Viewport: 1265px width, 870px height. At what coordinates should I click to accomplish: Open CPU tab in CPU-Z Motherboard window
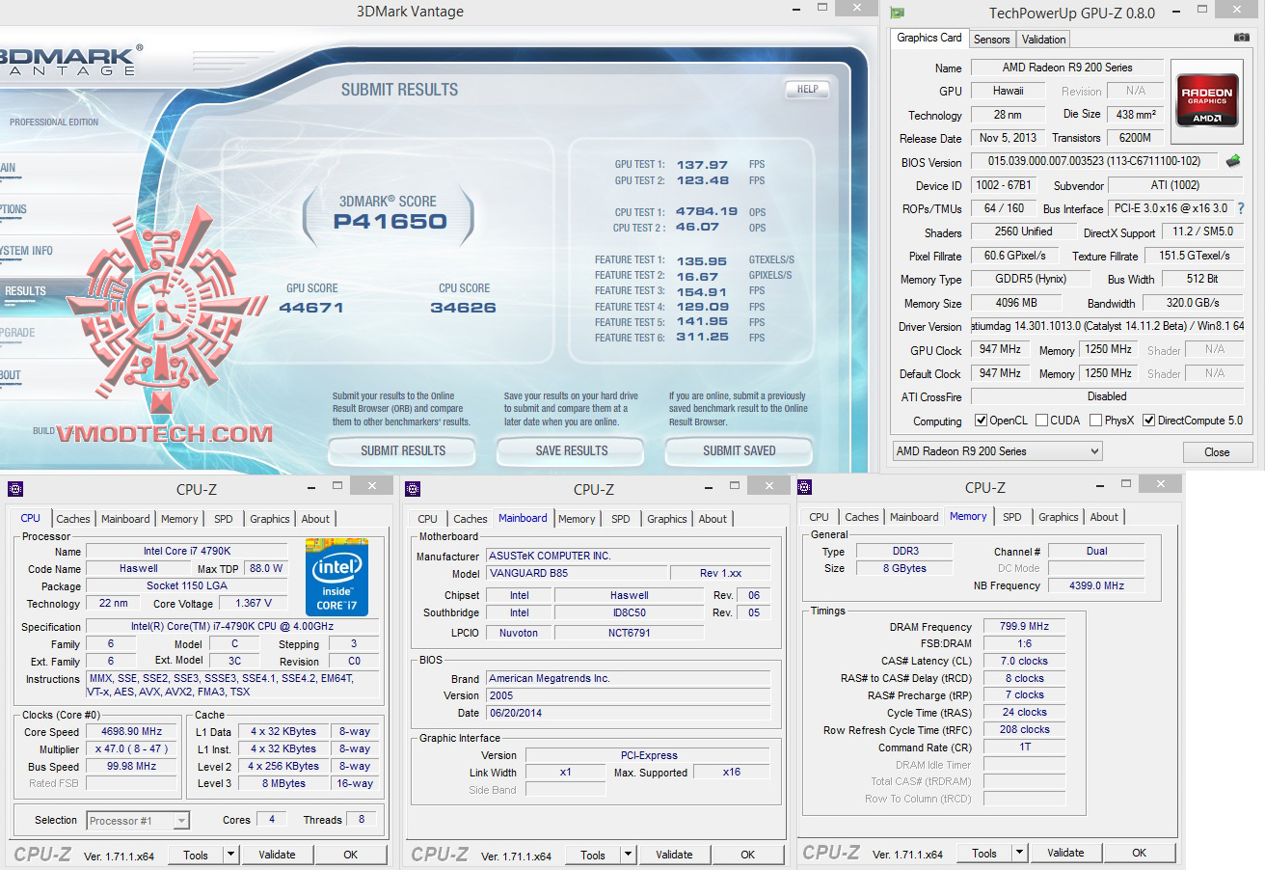tap(428, 519)
